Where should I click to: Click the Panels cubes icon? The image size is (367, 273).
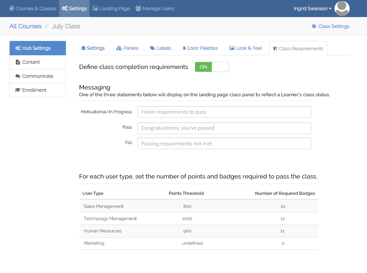pos(119,48)
